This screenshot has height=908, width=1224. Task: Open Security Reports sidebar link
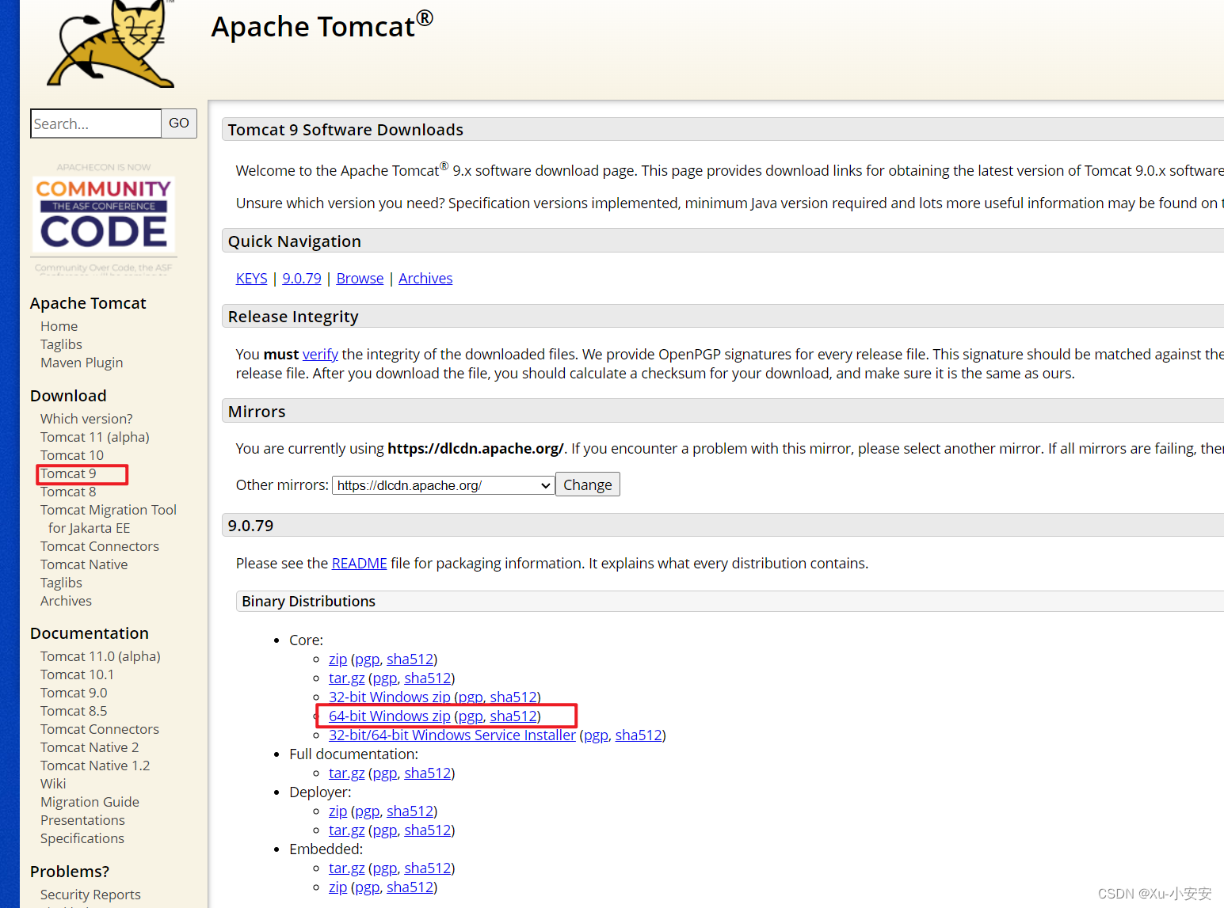(x=90, y=895)
